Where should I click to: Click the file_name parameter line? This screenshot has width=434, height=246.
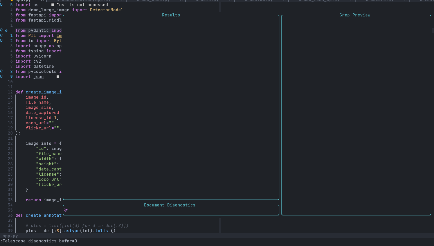click(39, 102)
